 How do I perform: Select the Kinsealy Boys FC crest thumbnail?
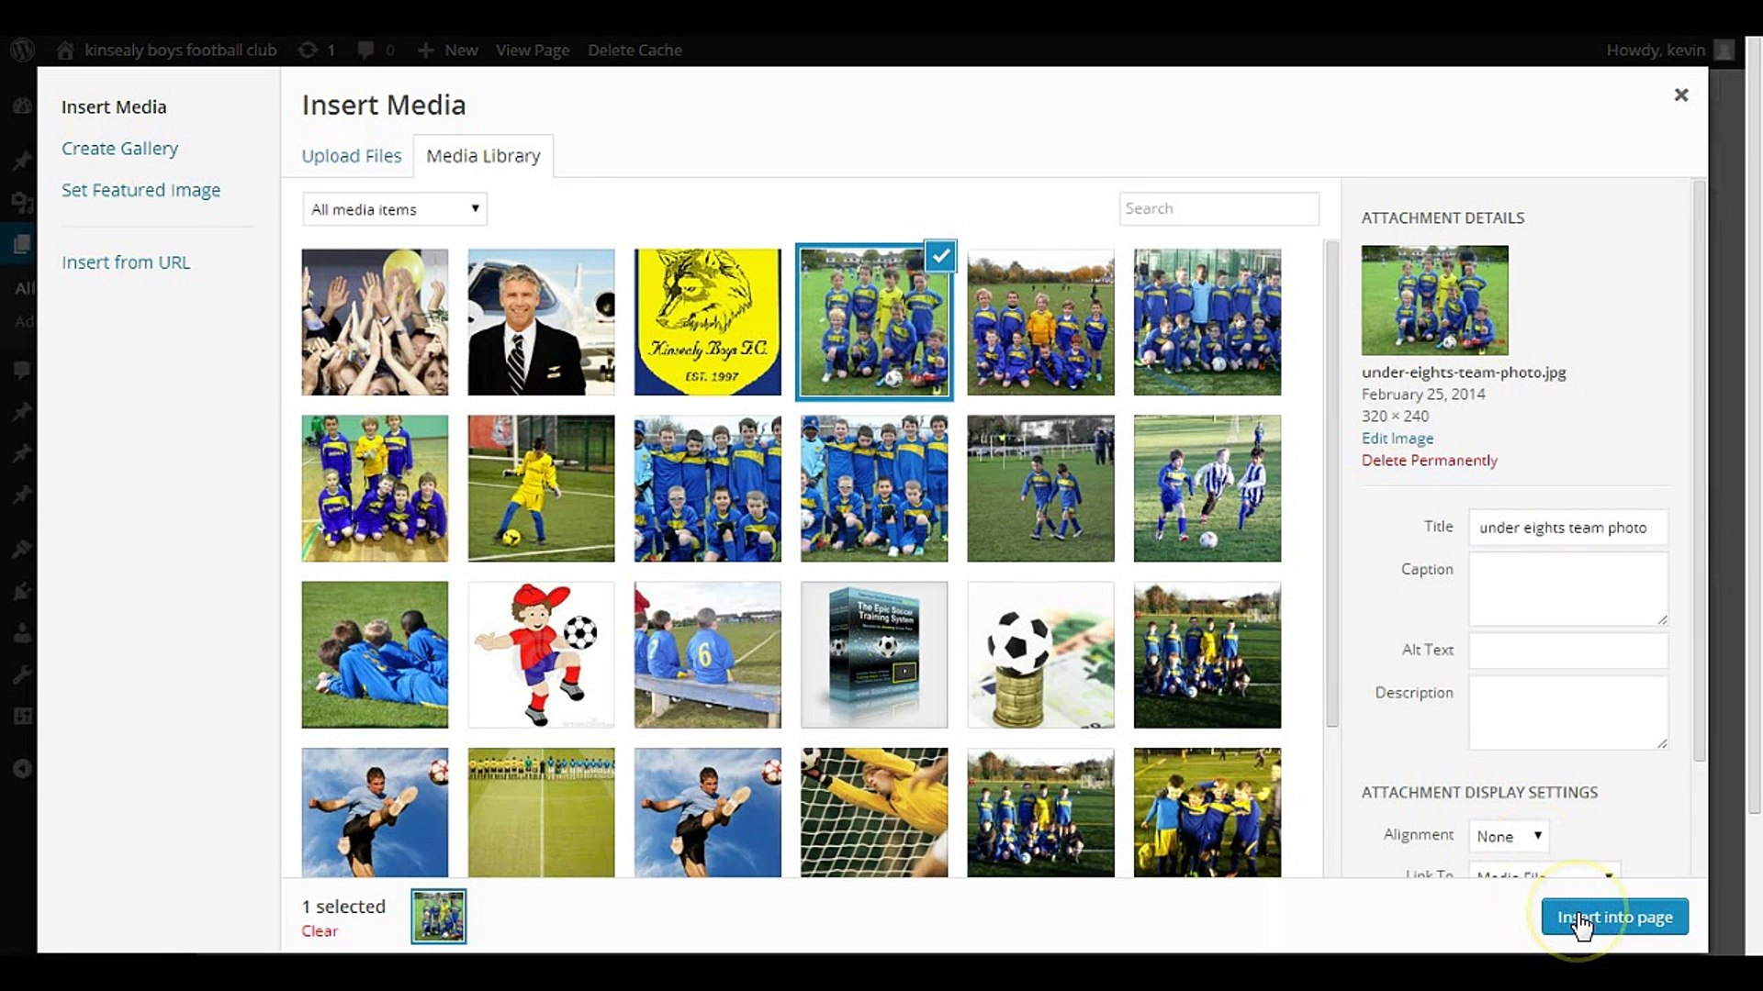707,322
